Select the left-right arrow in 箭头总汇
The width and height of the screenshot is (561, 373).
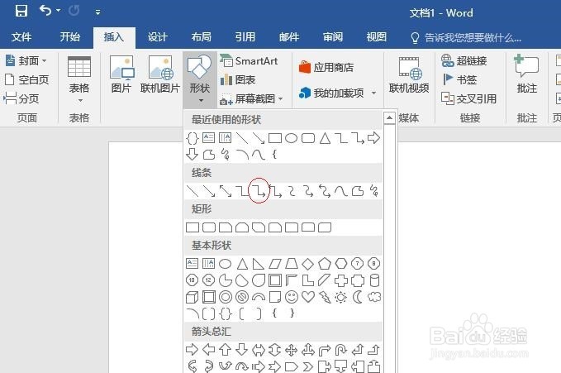tap(259, 350)
